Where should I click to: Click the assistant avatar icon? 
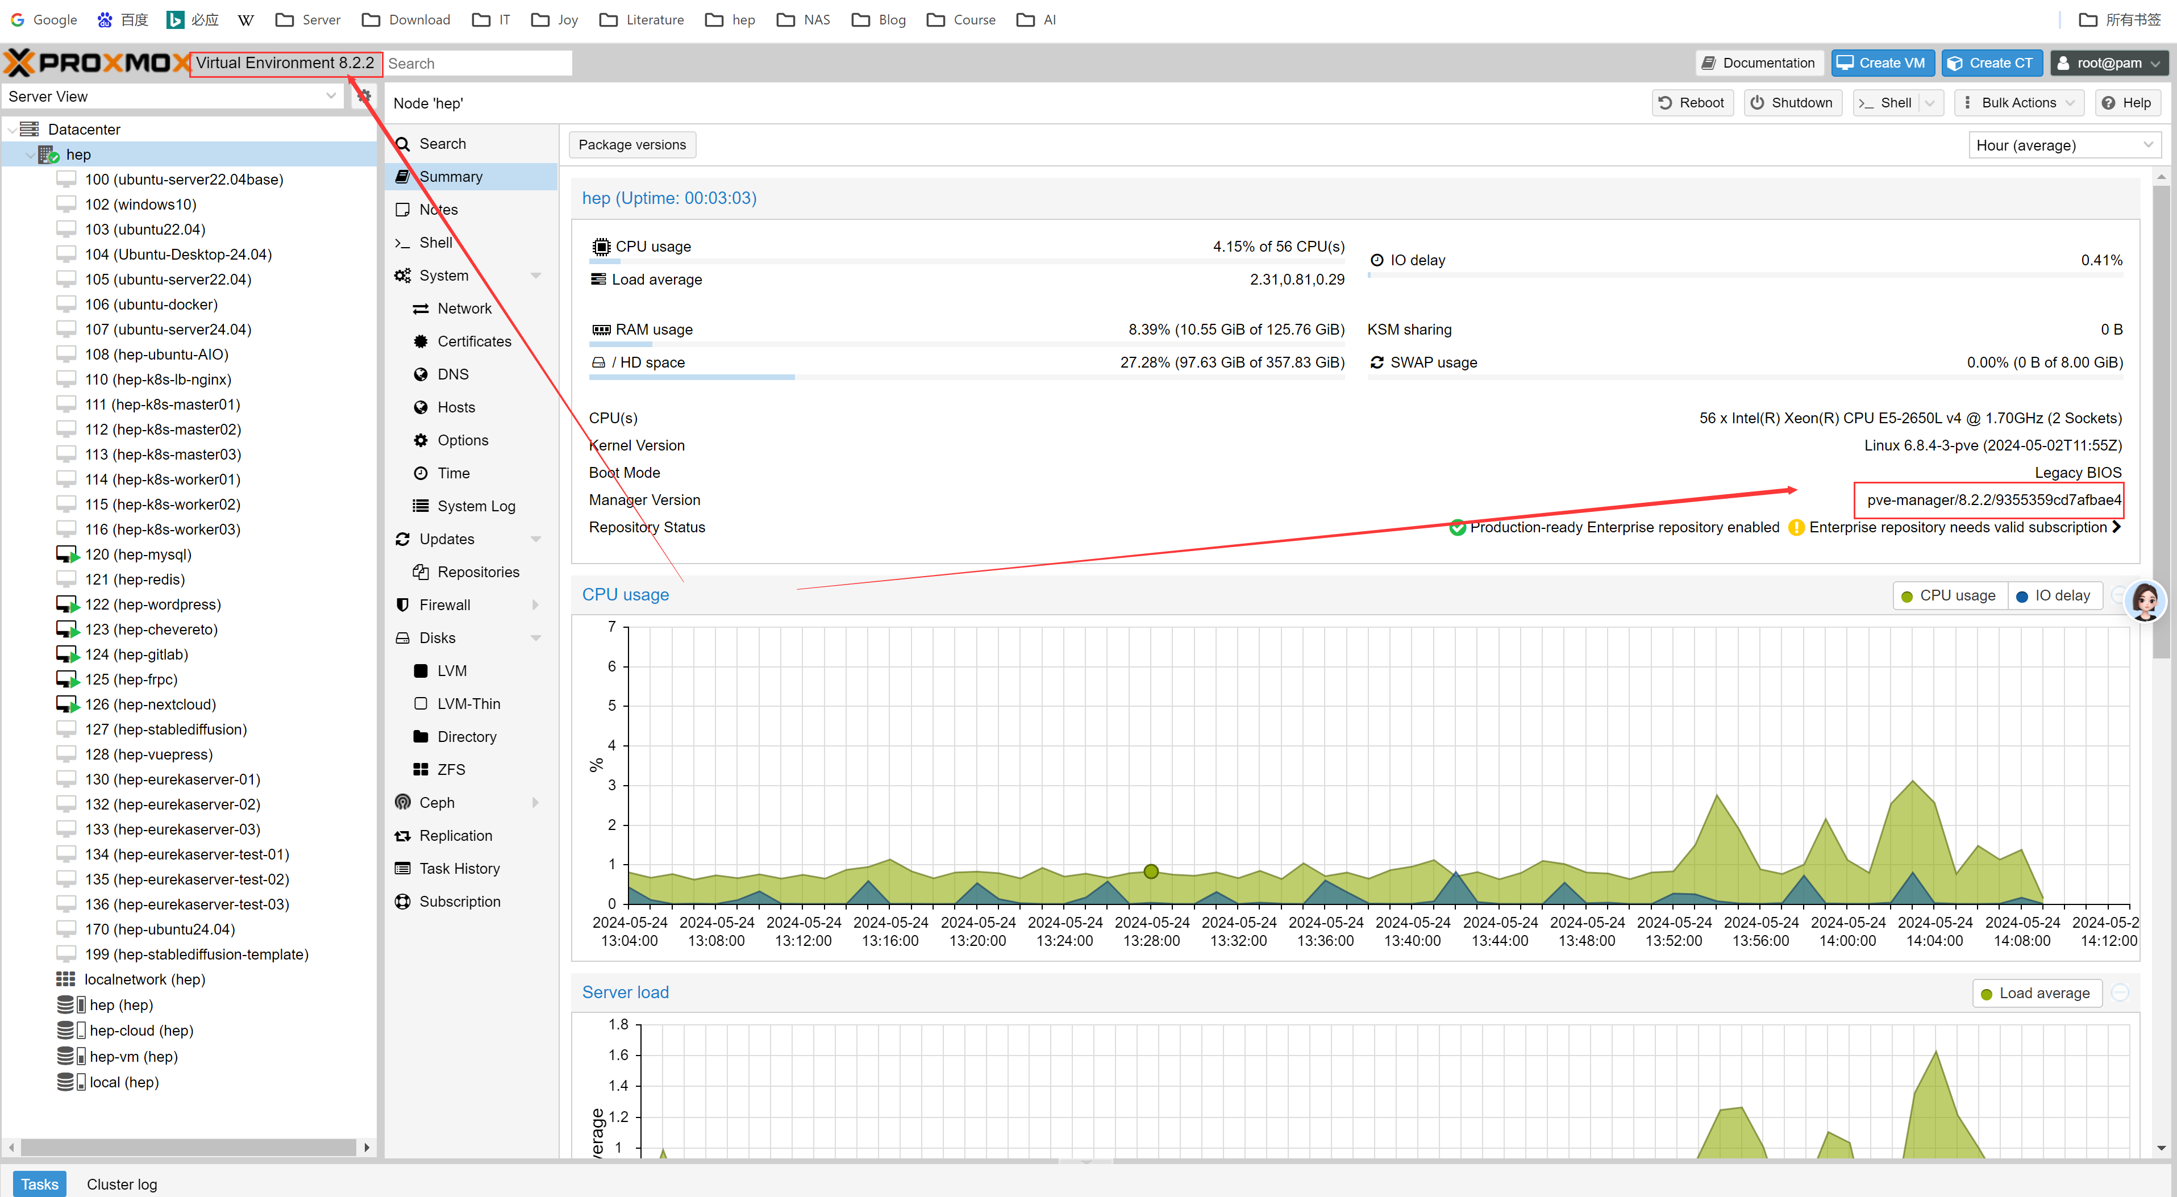[2146, 602]
